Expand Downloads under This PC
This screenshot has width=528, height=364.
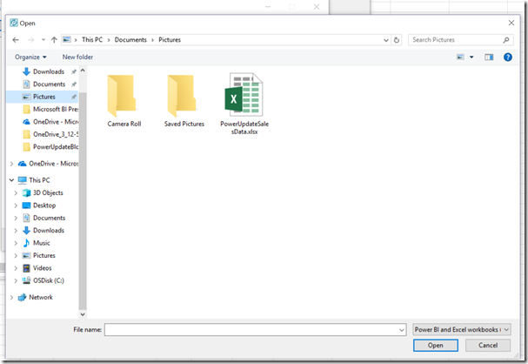tap(16, 230)
